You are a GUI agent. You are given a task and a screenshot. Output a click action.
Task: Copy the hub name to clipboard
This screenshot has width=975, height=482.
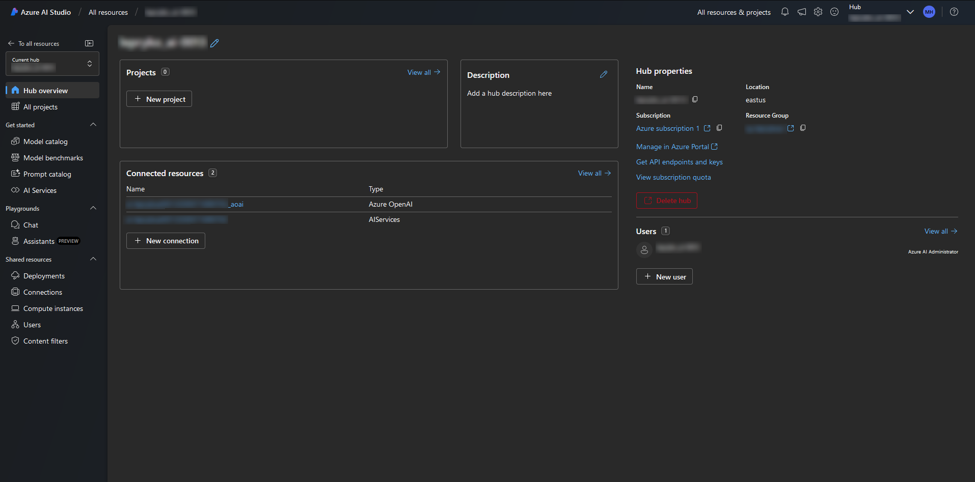[695, 99]
